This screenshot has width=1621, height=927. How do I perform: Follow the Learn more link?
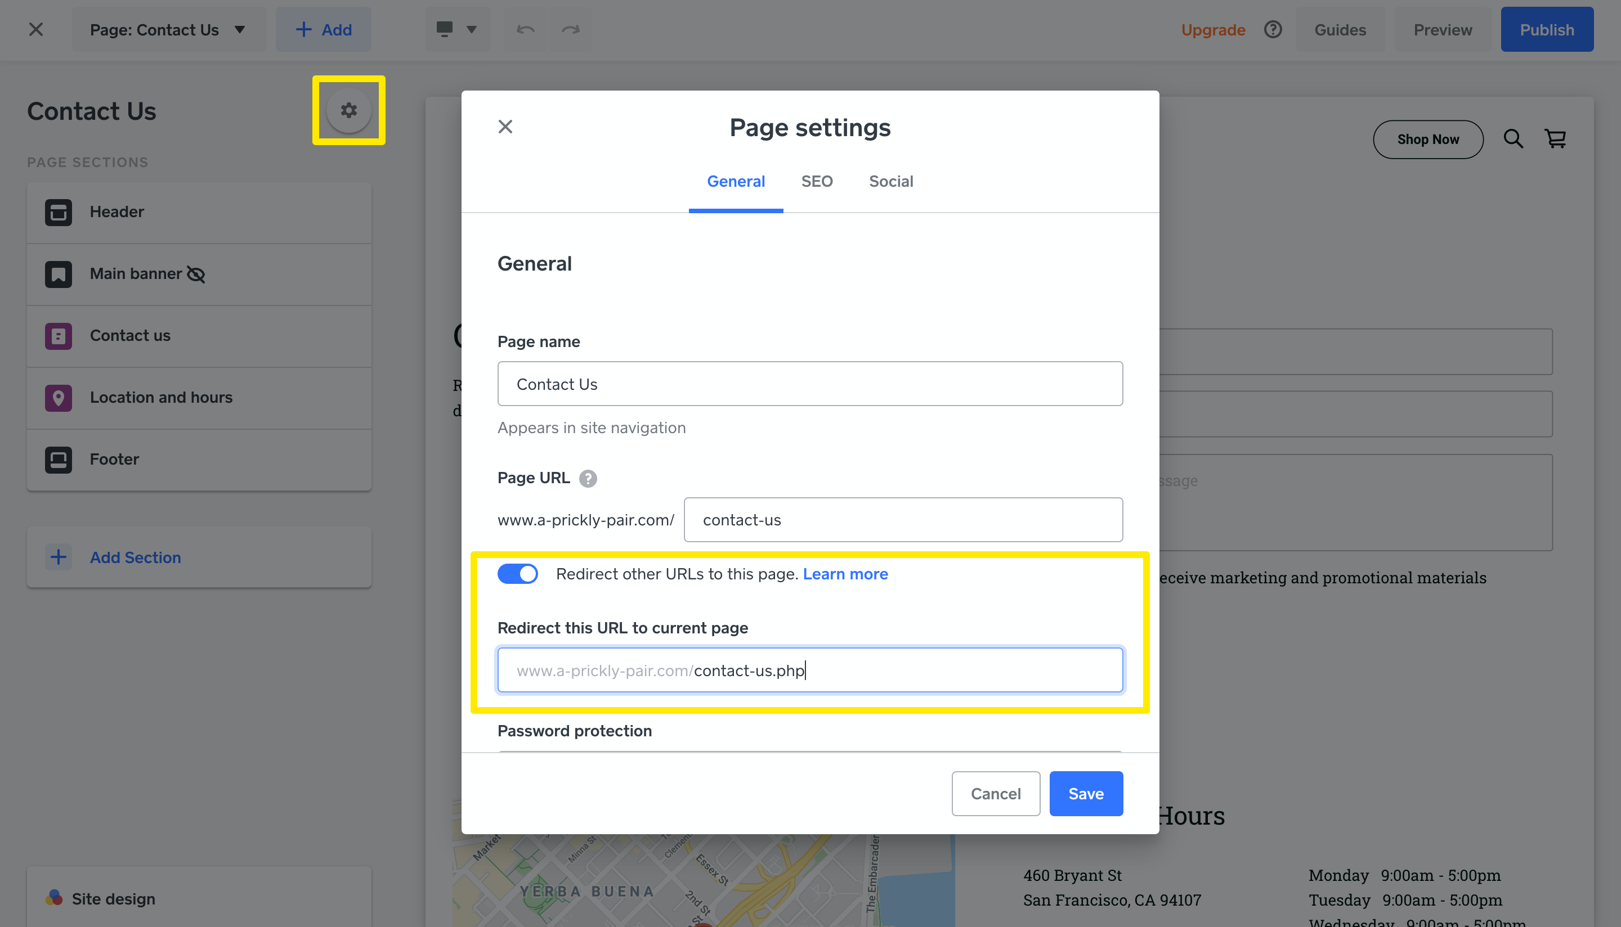pos(845,574)
